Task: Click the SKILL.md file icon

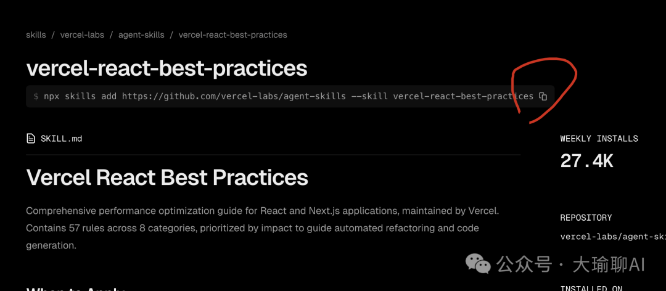Action: (31, 139)
